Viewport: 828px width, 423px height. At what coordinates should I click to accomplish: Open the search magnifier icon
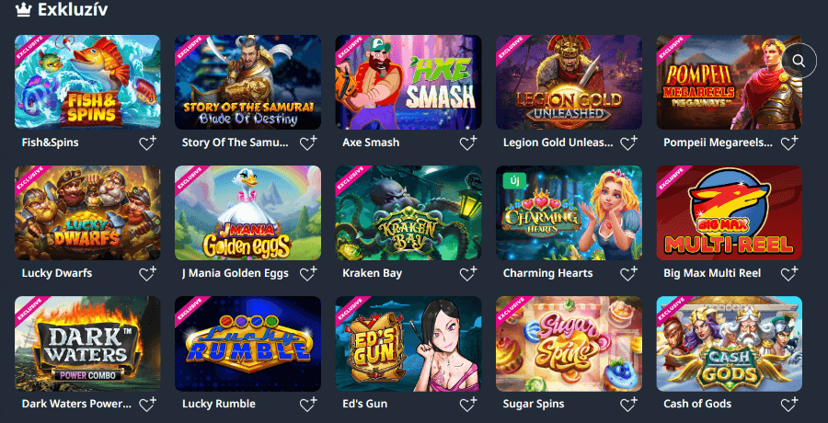(x=799, y=62)
